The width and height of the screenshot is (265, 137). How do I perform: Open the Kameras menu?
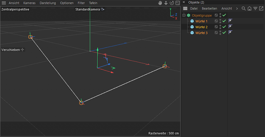29,3
